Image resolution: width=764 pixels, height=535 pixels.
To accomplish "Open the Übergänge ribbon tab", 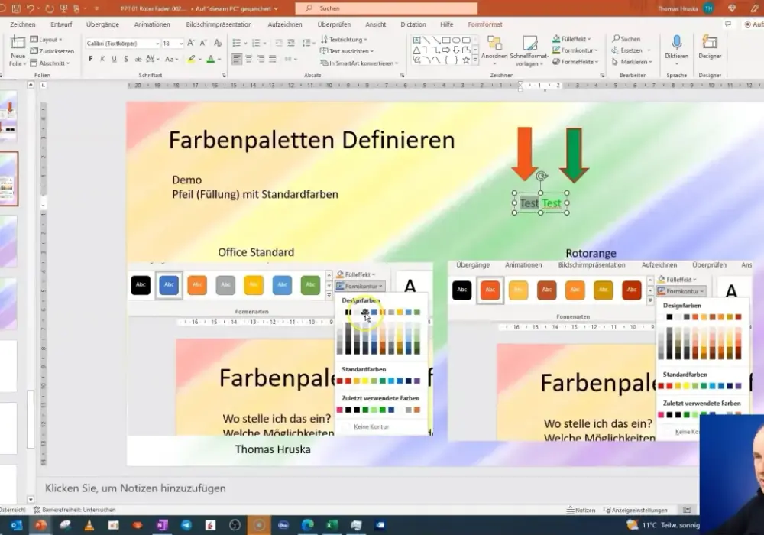I will click(x=102, y=24).
